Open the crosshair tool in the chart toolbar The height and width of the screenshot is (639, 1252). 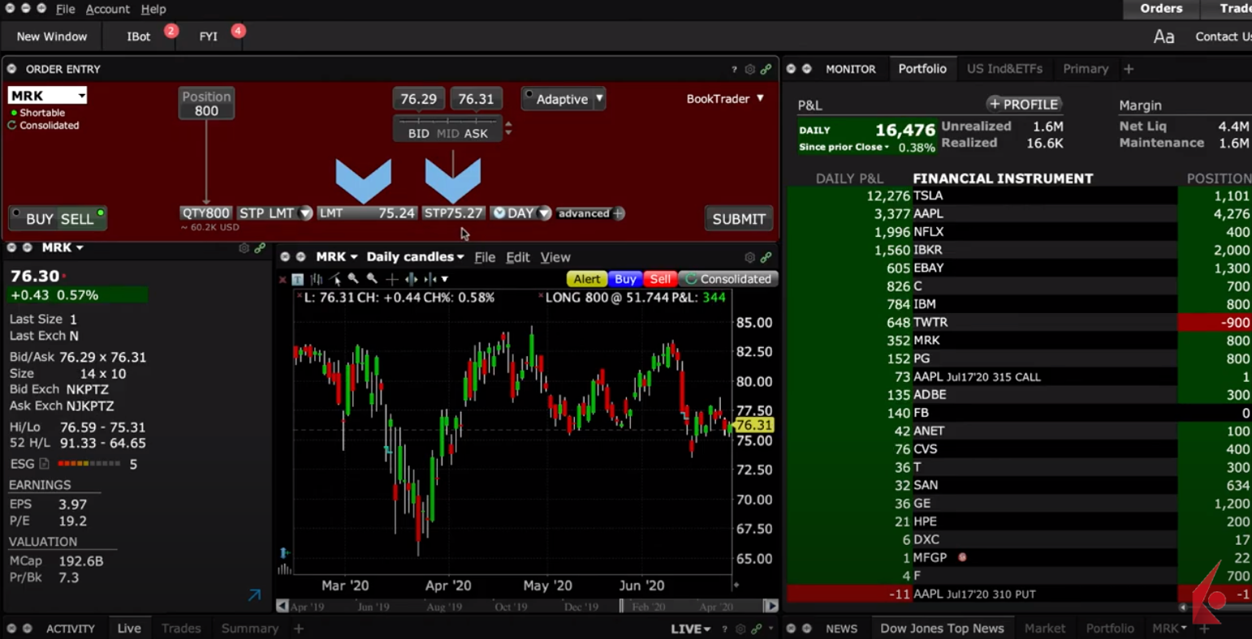(x=391, y=279)
